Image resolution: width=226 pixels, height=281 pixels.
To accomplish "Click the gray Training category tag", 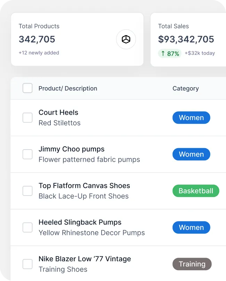I will [192, 264].
